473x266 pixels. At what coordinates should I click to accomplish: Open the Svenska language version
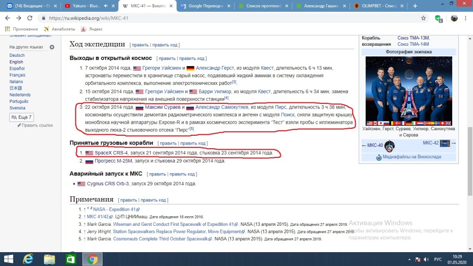point(17,108)
